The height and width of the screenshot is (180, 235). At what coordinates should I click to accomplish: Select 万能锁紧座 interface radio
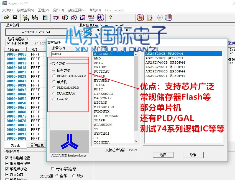point(9,43)
